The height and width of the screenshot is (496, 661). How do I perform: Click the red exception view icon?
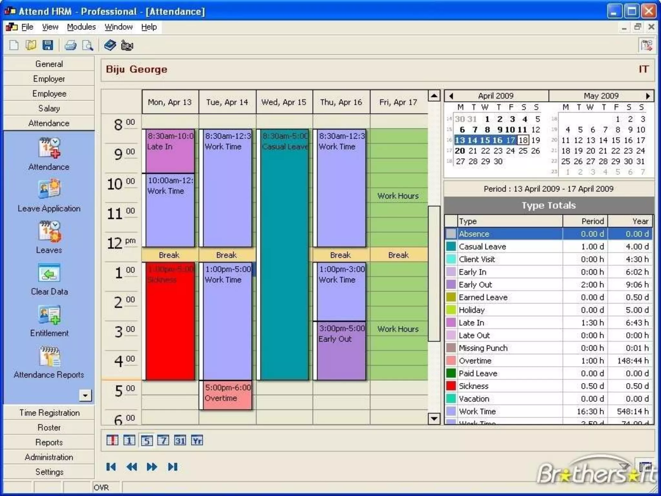tap(112, 440)
